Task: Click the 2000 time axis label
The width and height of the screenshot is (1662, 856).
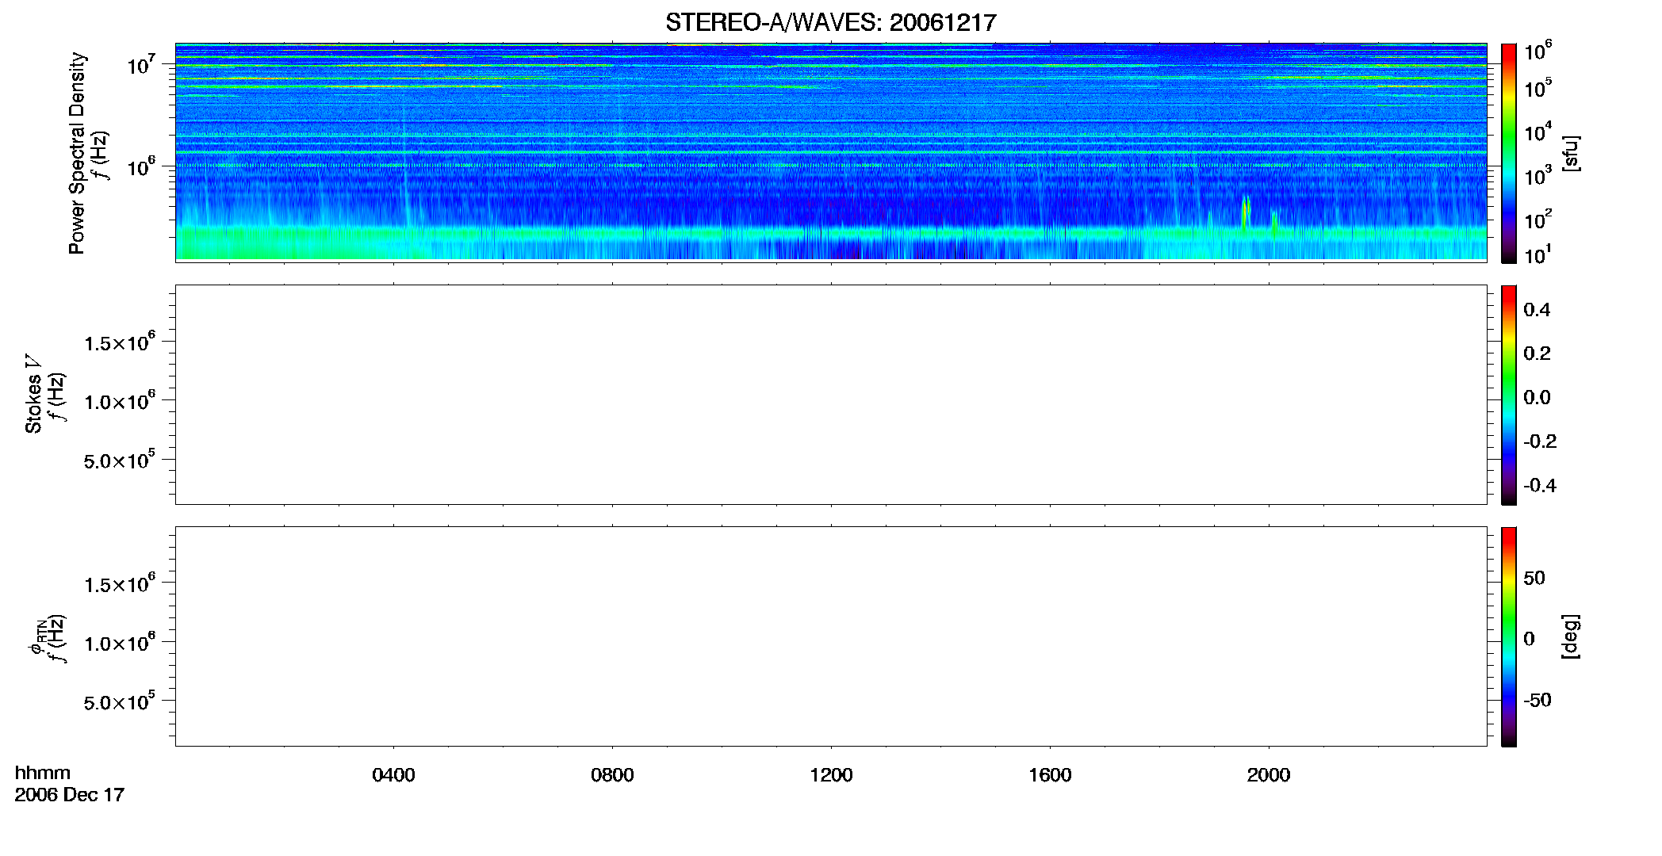Action: [1269, 775]
